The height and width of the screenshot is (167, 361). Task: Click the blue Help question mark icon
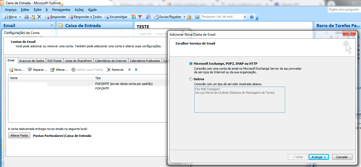tap(252, 17)
